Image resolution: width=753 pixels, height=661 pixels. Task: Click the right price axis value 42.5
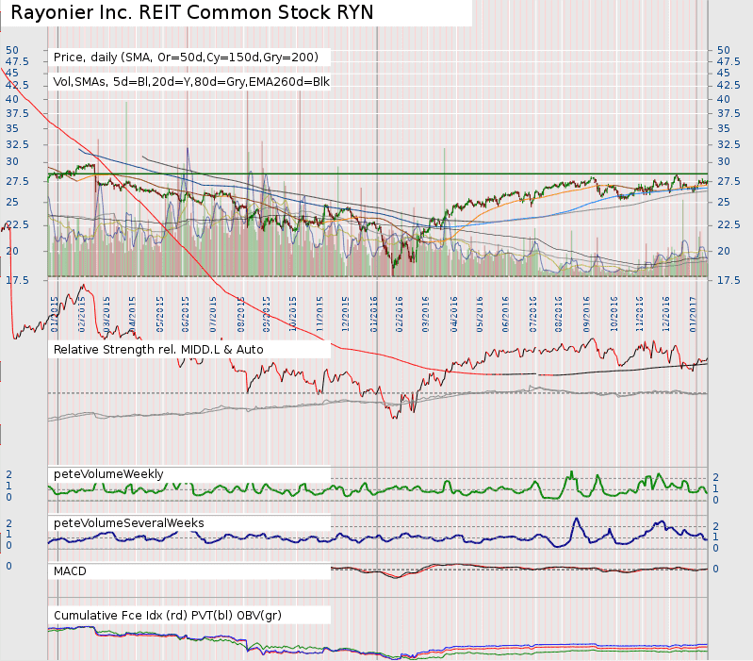click(x=728, y=85)
